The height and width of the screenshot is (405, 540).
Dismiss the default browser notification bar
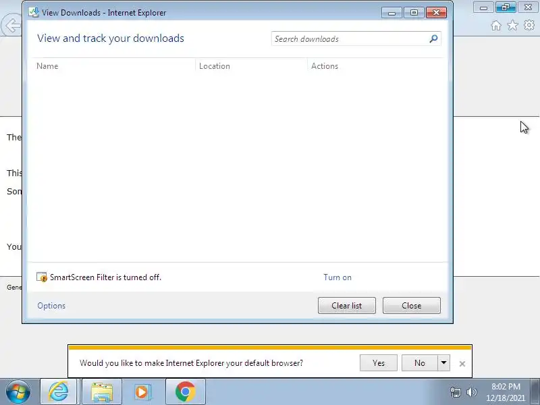point(462,364)
